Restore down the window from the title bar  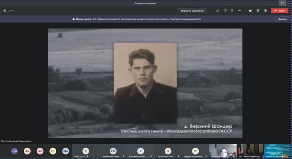click(x=282, y=3)
